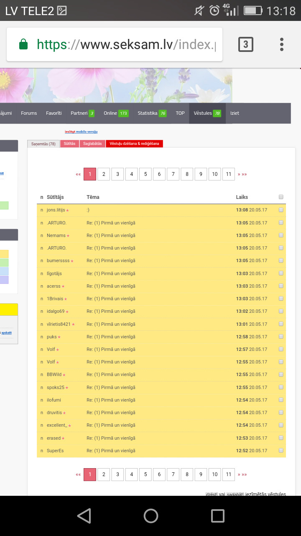Open the Saņemtās (78) tab
The height and width of the screenshot is (536, 301).
coord(43,144)
